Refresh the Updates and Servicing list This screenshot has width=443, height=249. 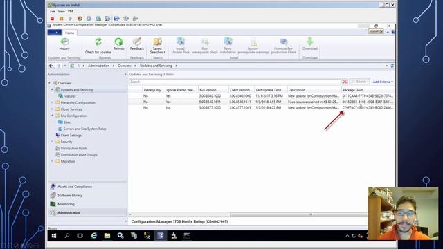tap(118, 44)
